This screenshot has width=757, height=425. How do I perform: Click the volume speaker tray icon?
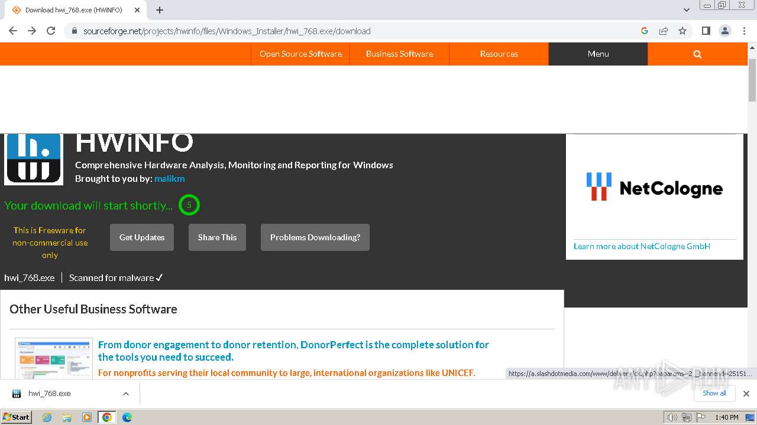[x=672, y=417]
